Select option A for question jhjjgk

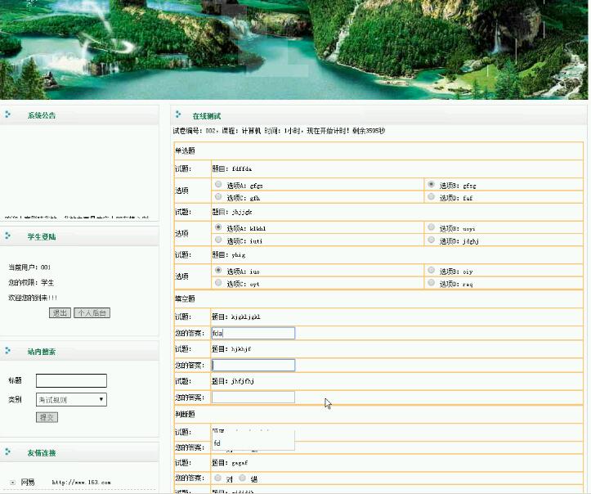[x=218, y=227]
